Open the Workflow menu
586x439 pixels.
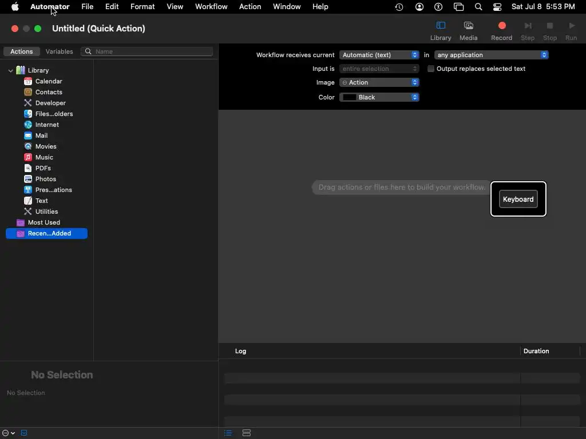tap(211, 7)
